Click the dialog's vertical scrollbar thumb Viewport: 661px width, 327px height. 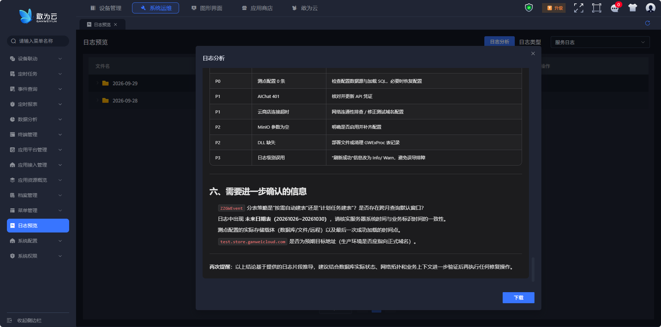[533, 269]
